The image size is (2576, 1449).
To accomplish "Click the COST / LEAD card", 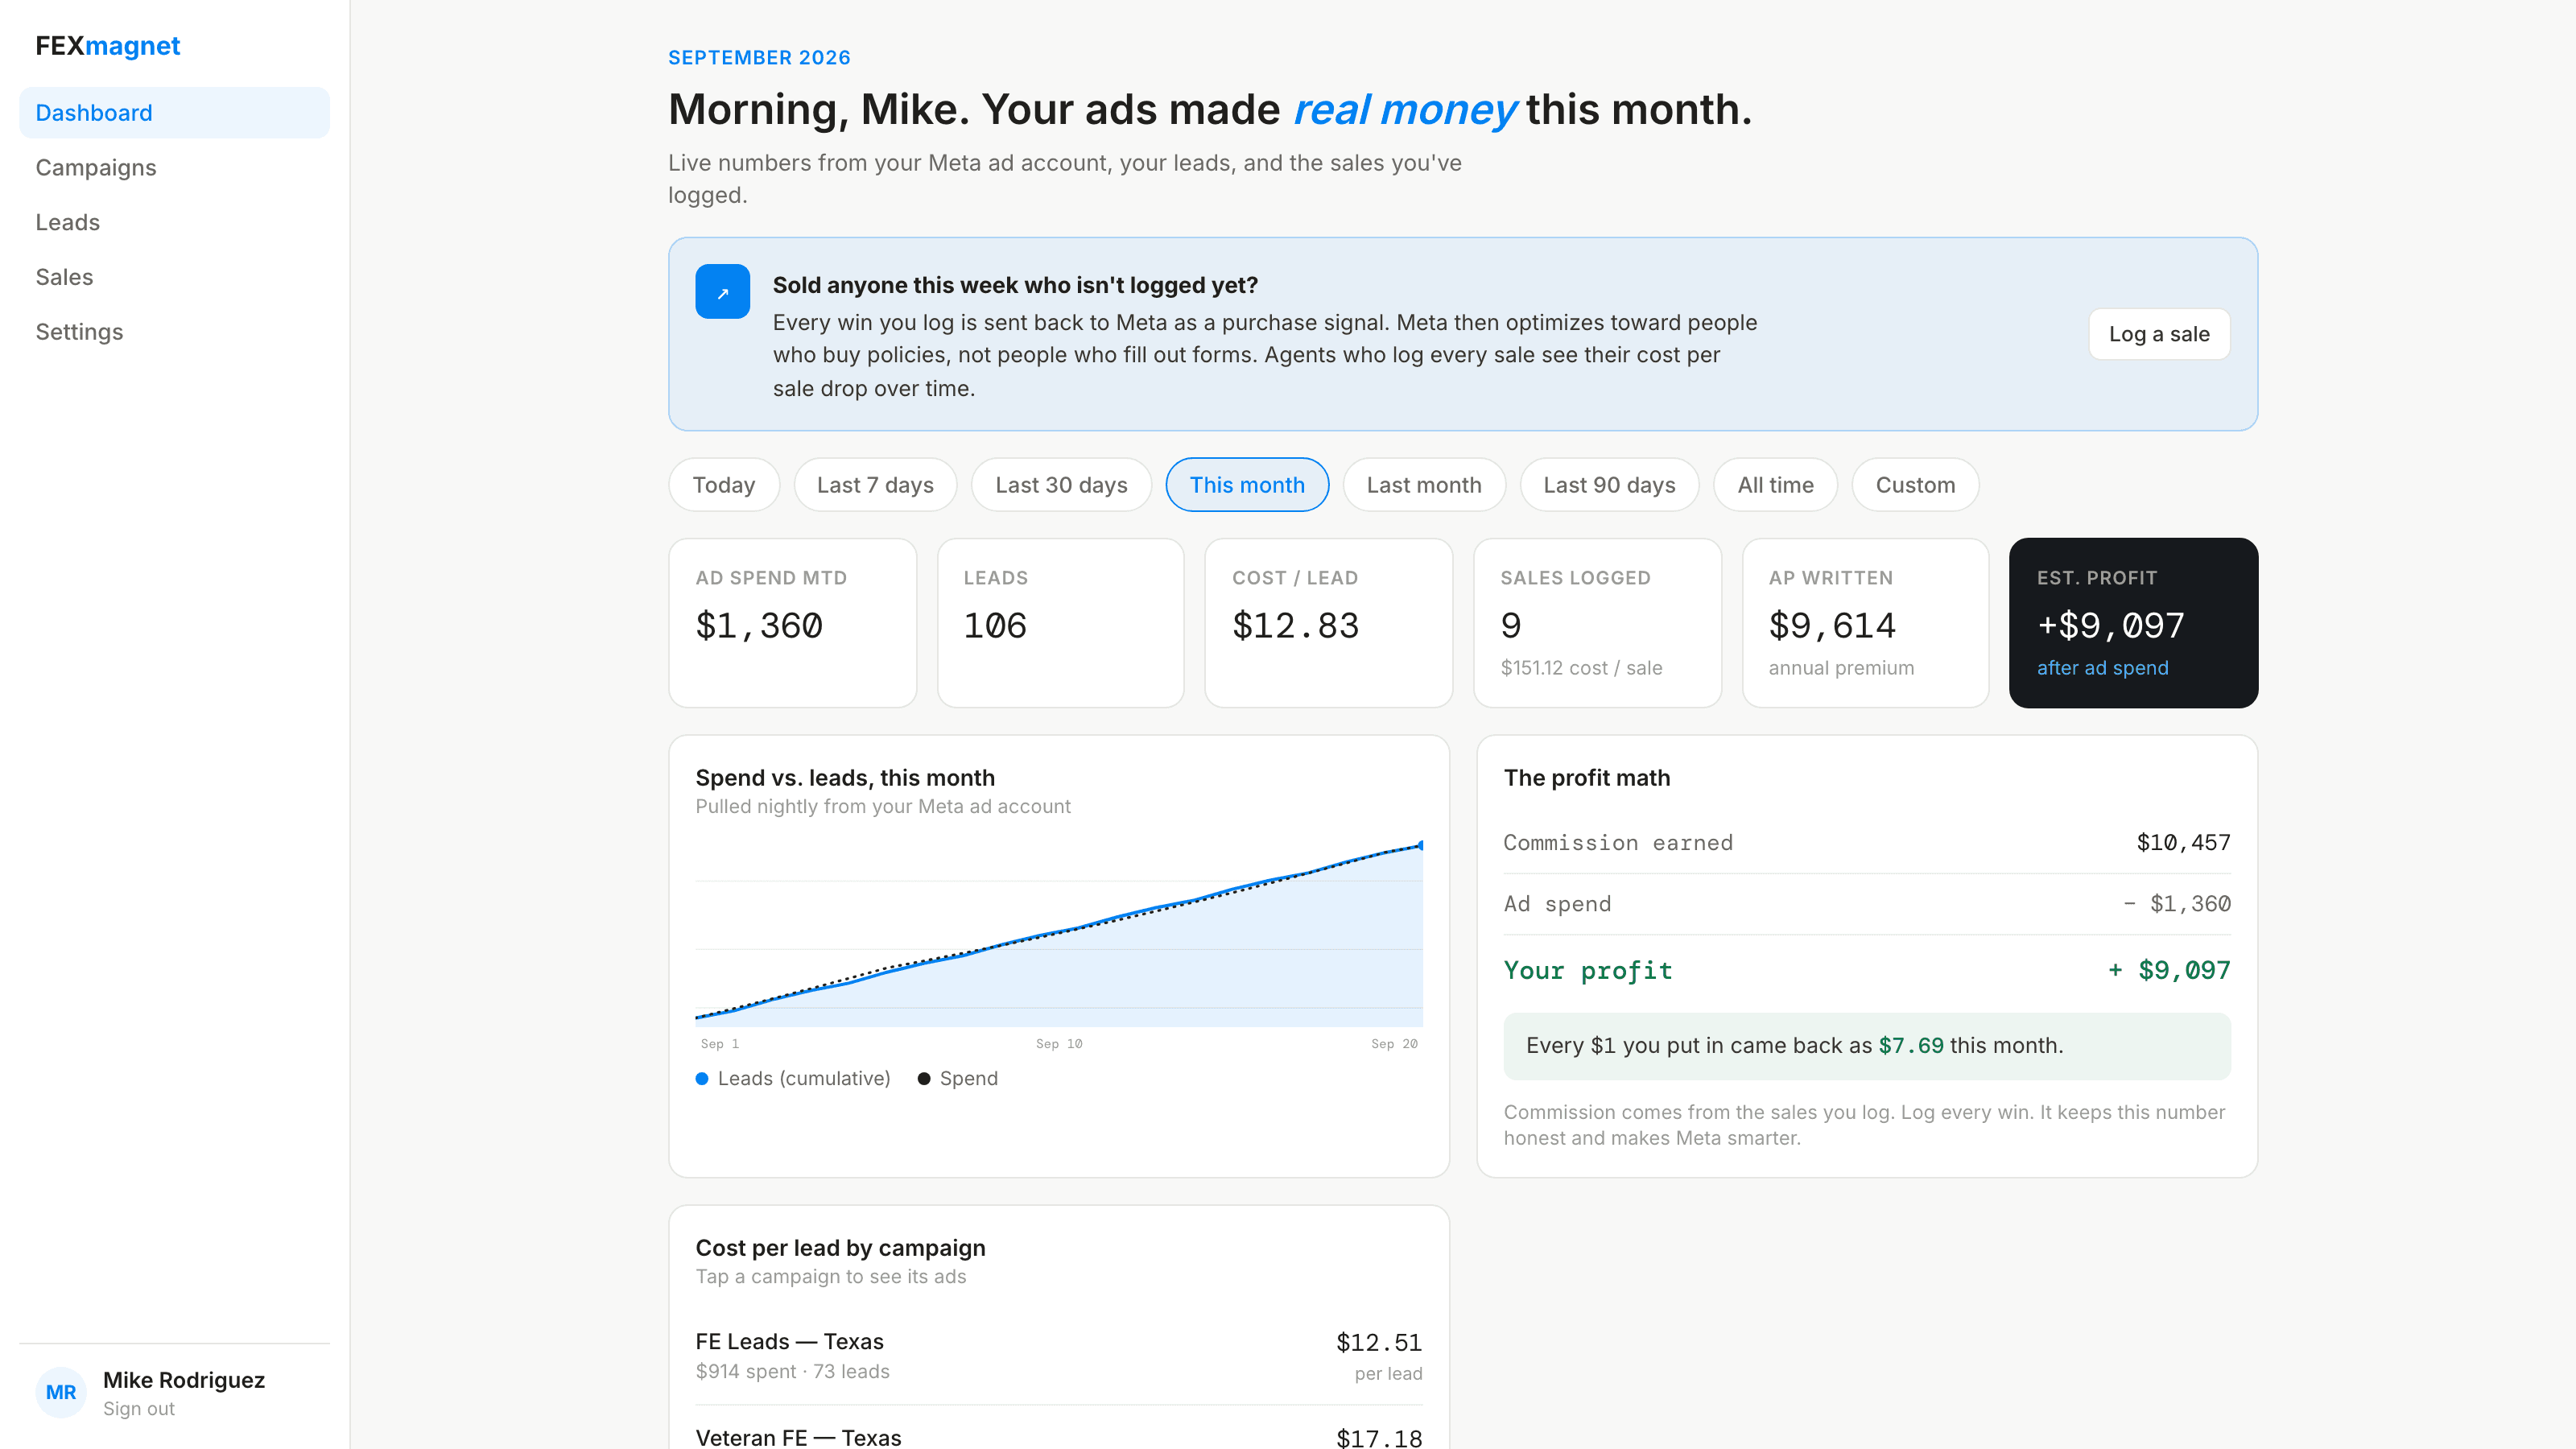I will (x=1328, y=623).
